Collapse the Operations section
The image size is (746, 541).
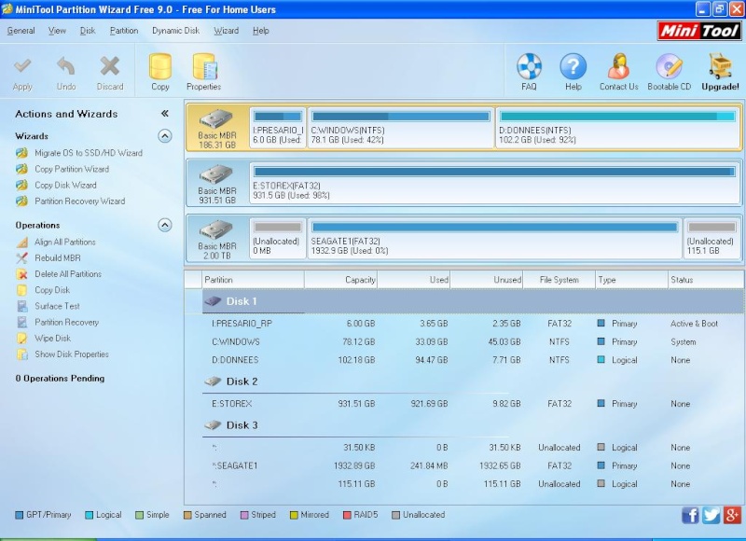(165, 225)
